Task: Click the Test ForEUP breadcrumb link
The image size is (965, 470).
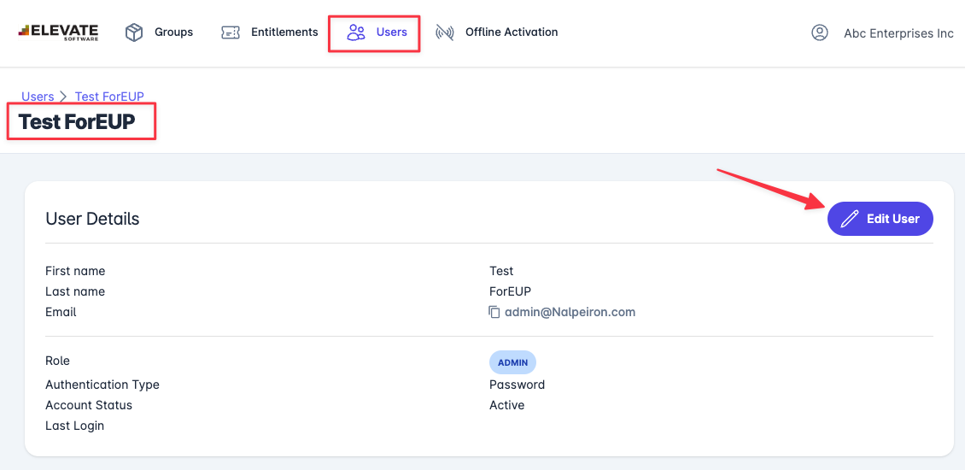Action: coord(109,97)
